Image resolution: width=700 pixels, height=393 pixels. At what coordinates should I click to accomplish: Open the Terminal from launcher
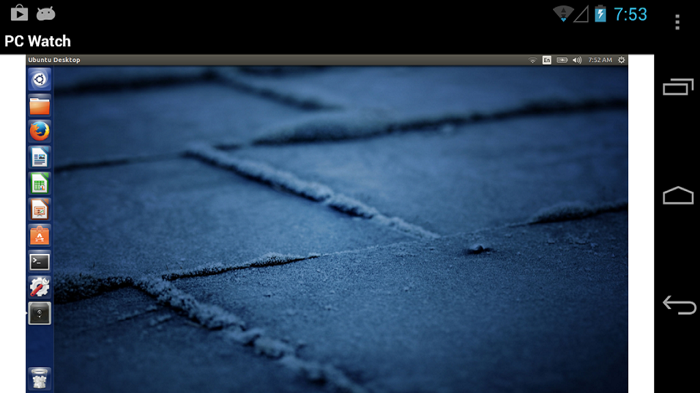pyautogui.click(x=39, y=261)
